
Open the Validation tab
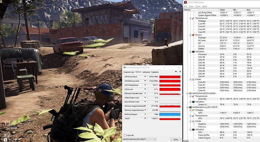[x=155, y=72]
